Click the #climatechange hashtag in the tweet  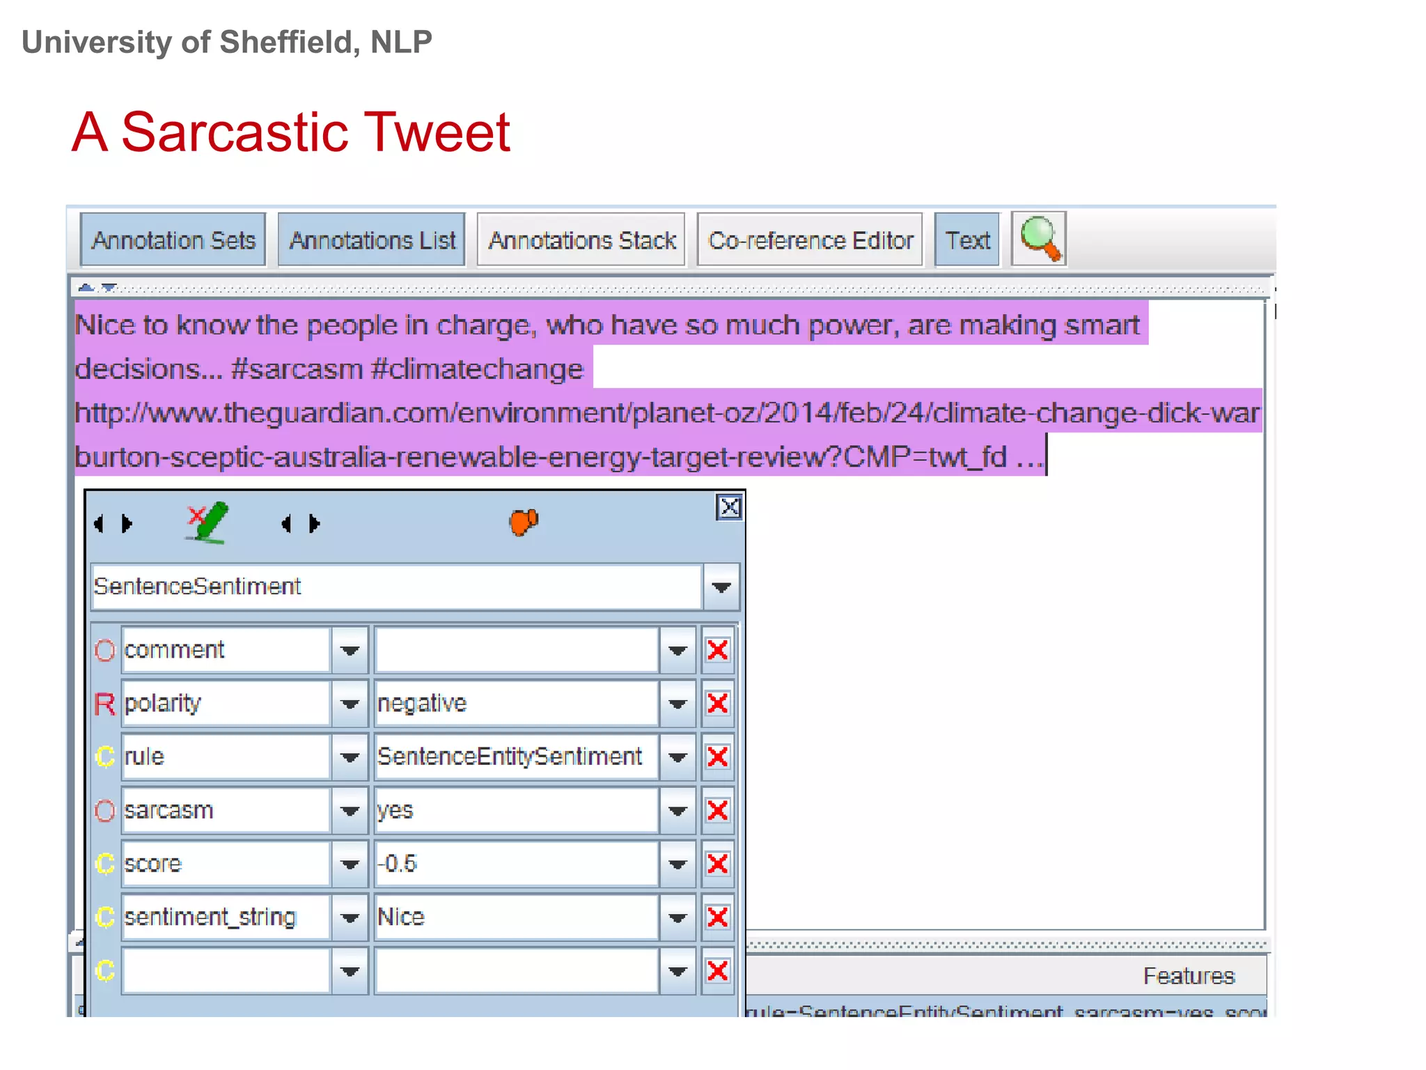coord(478,369)
